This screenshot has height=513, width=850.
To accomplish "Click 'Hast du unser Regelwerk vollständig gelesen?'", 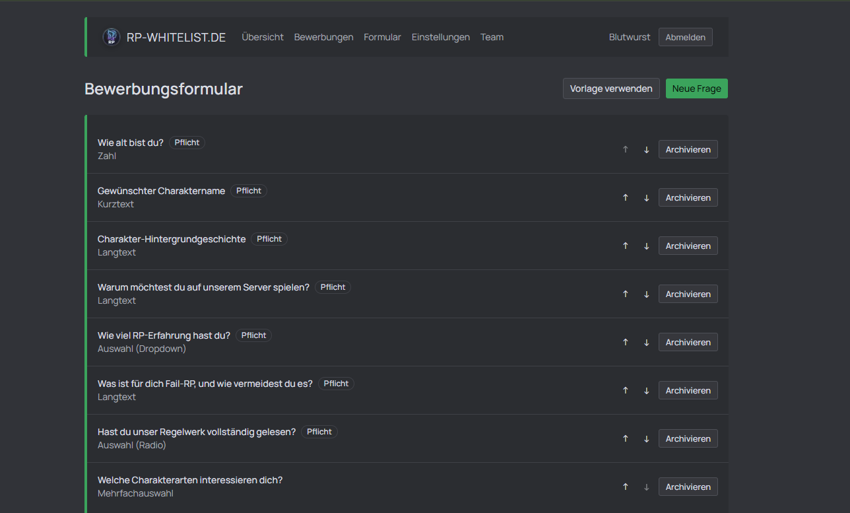I will click(197, 432).
